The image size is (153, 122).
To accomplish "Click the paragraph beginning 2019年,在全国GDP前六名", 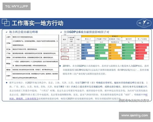I will point(106,70).
